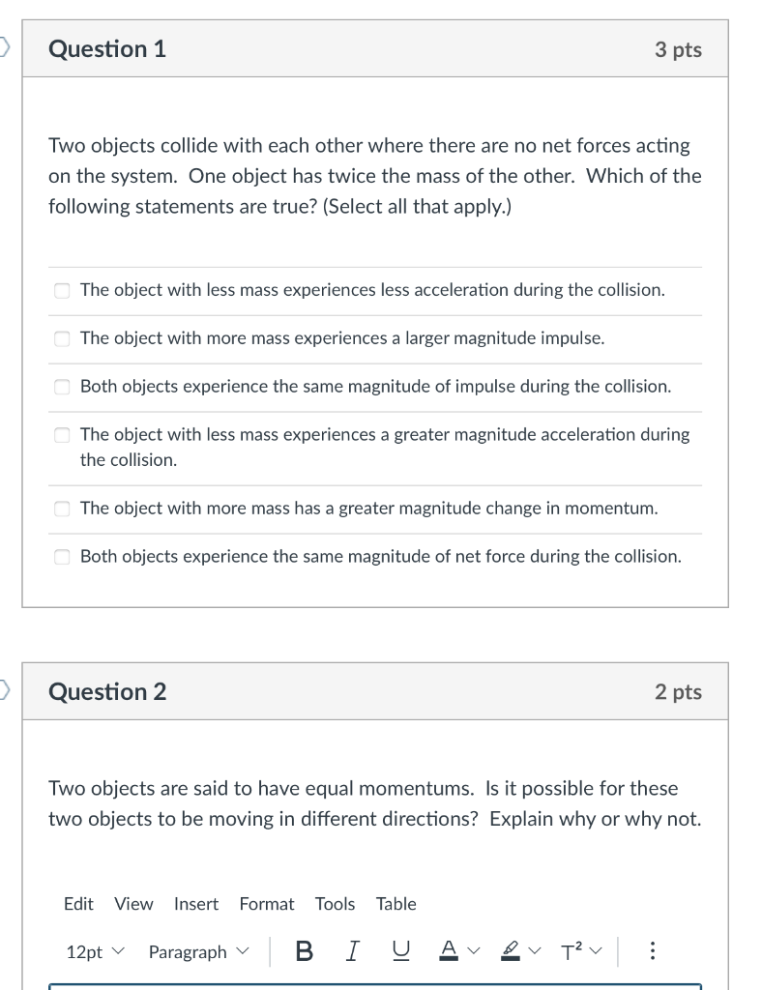Open the Table menu in the editor
Screen dimensions: 762x990
tap(396, 904)
